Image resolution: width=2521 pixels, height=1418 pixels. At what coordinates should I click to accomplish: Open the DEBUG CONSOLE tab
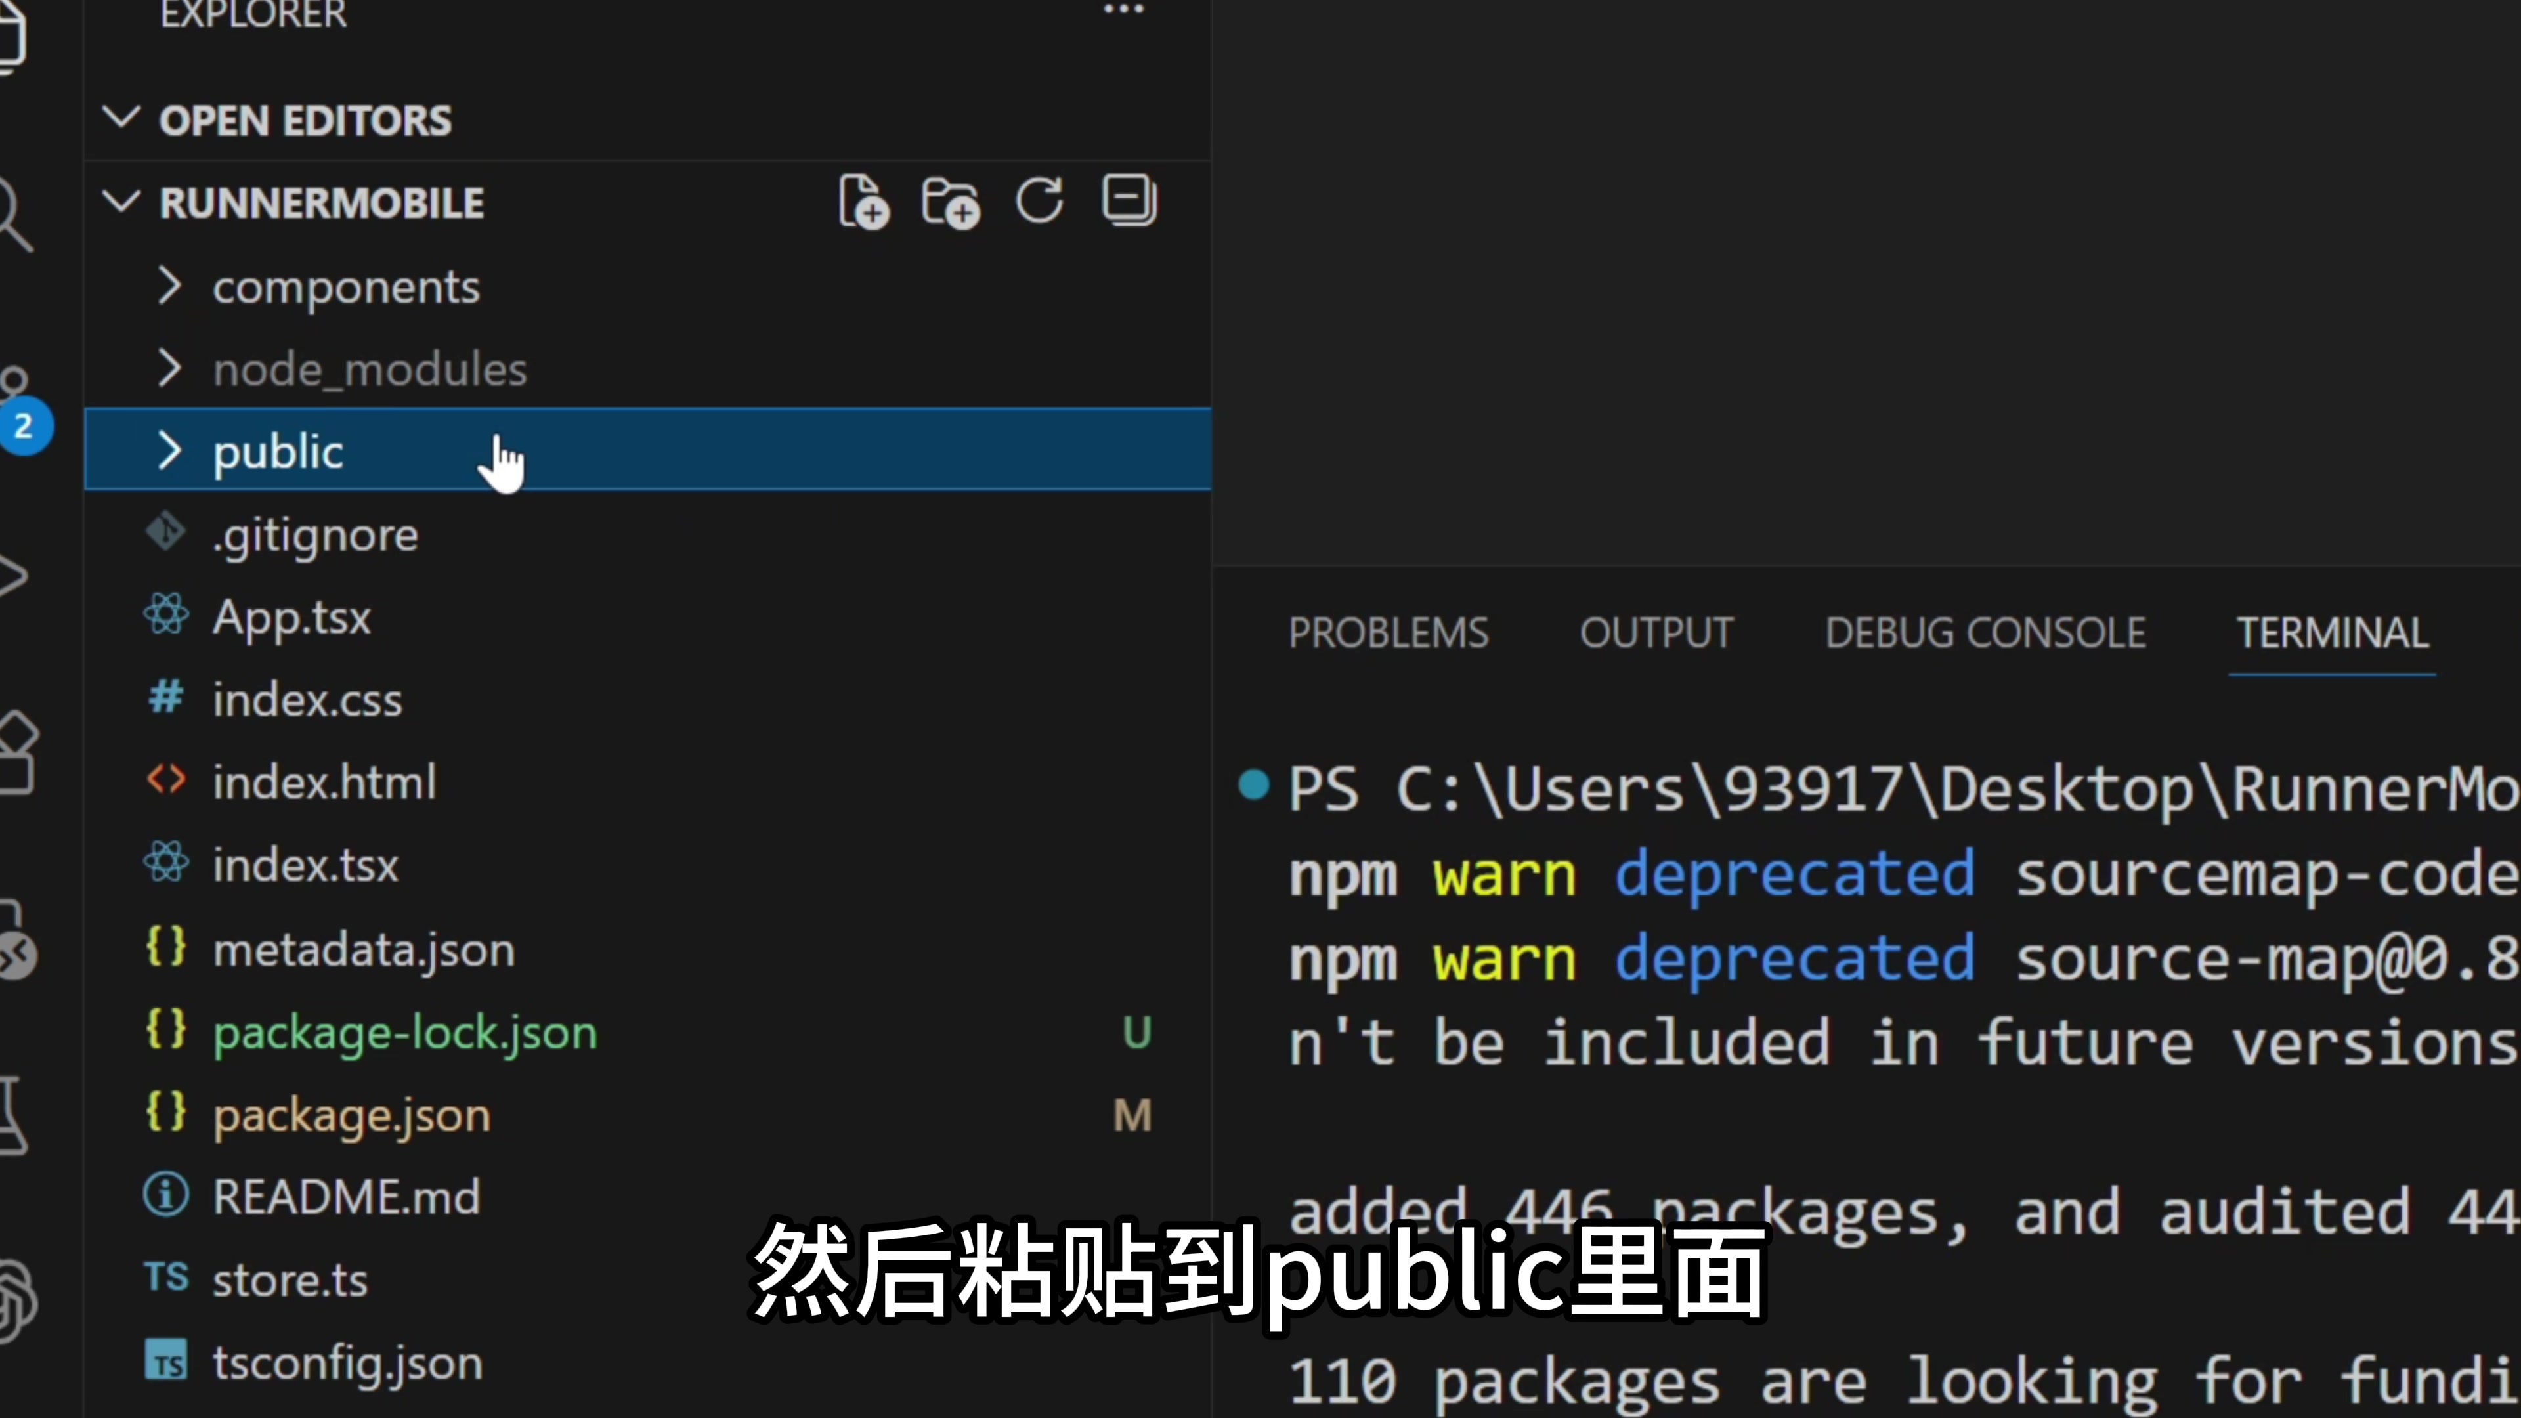click(1985, 633)
